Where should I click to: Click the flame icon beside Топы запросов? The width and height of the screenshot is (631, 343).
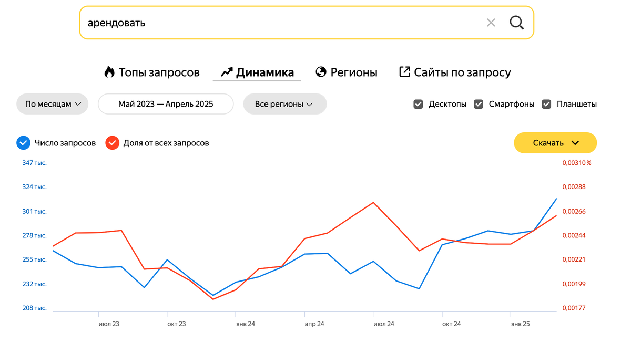click(x=109, y=72)
